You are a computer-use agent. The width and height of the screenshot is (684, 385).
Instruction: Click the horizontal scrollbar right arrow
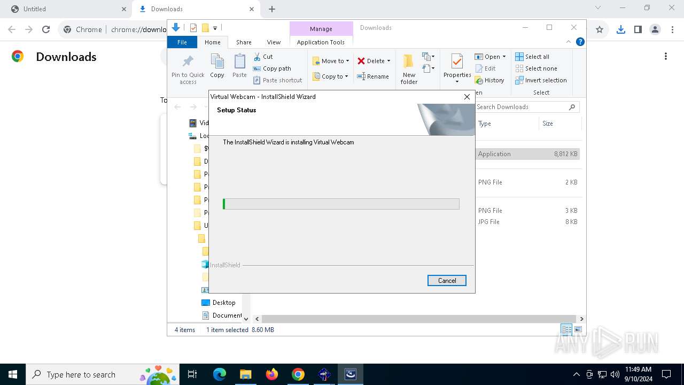581,319
